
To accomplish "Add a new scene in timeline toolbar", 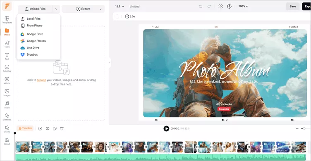I will coord(40,128).
